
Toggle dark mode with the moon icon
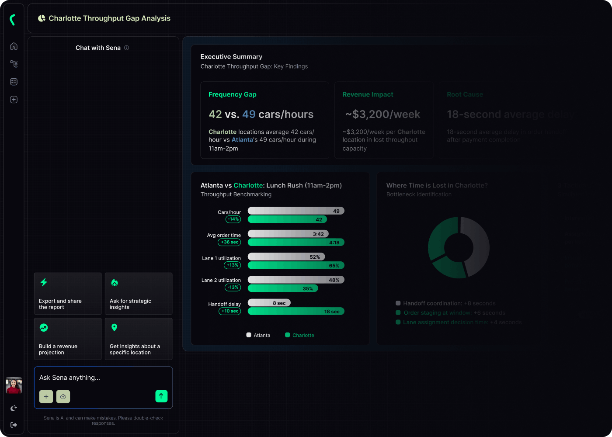(x=14, y=408)
